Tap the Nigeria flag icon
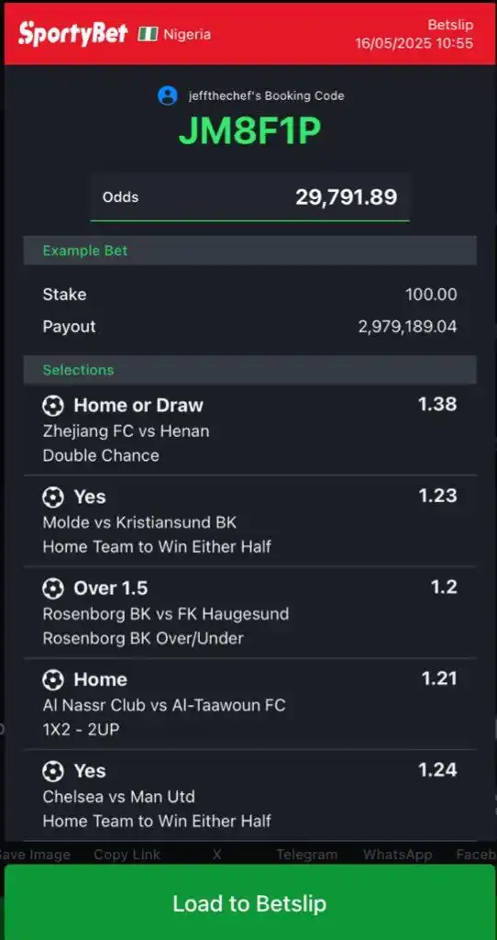 pyautogui.click(x=148, y=34)
